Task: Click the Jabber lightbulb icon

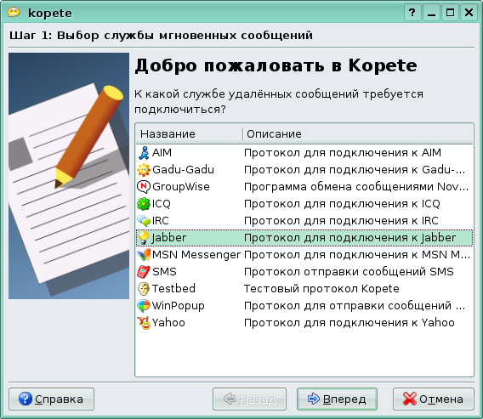Action: [144, 238]
